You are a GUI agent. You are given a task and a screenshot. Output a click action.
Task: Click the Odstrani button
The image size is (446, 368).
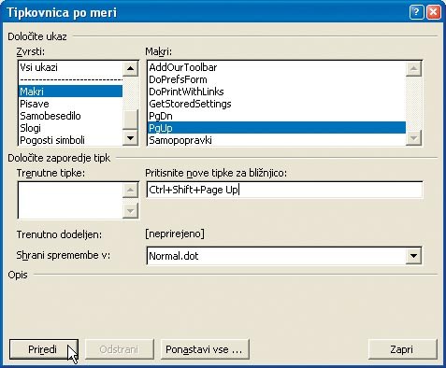(x=120, y=349)
